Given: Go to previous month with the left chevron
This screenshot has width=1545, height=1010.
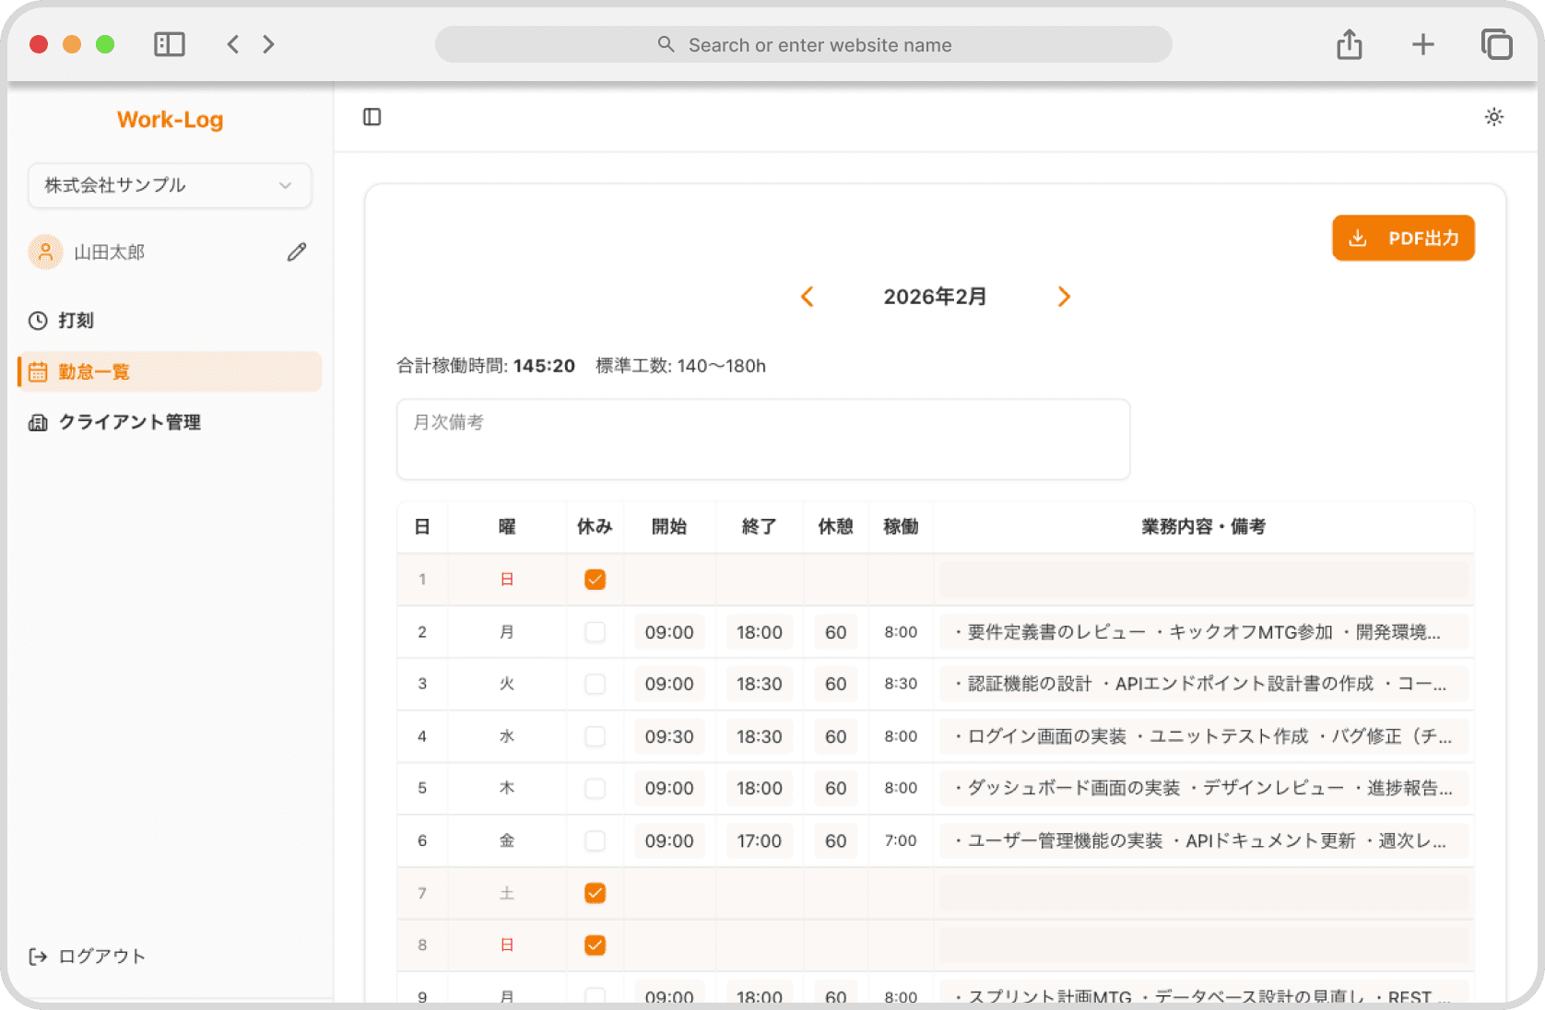Looking at the screenshot, I should pos(807,296).
